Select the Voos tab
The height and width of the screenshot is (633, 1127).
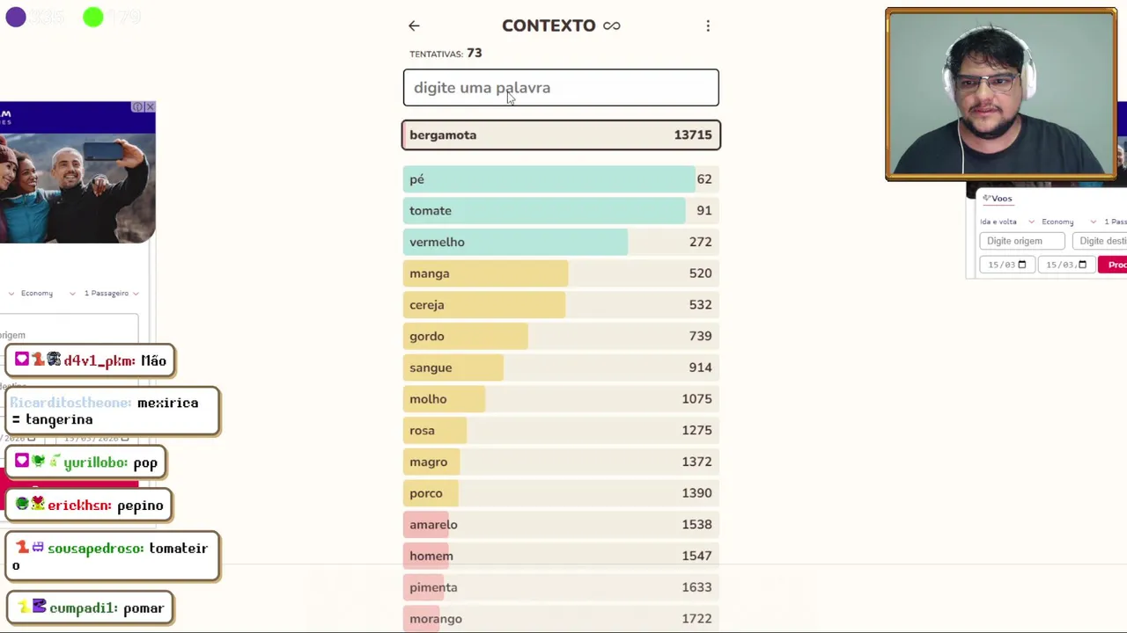point(998,199)
